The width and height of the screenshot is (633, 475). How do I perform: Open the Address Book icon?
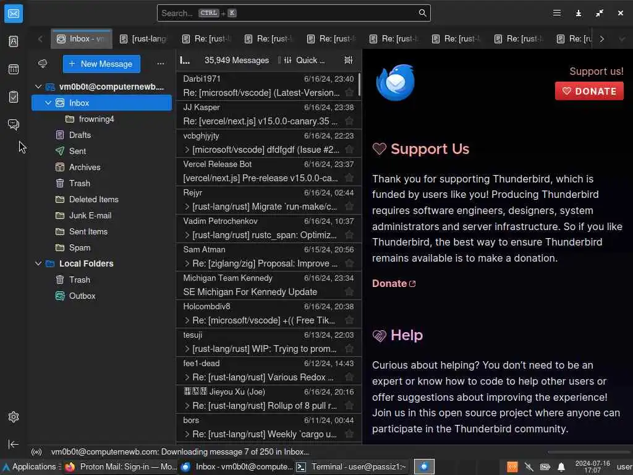coord(14,41)
